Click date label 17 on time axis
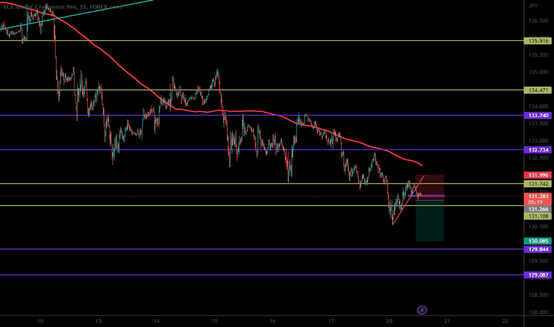 [330, 321]
